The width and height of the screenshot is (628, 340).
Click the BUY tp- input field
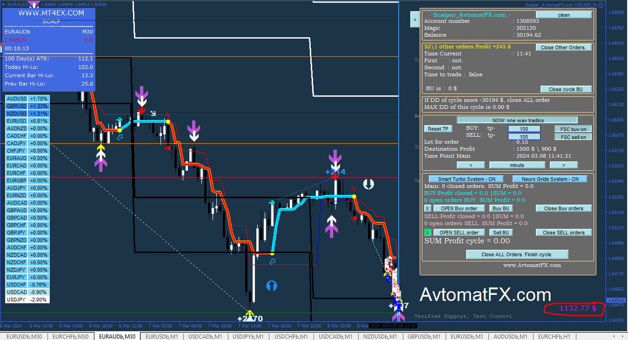[x=524, y=129]
